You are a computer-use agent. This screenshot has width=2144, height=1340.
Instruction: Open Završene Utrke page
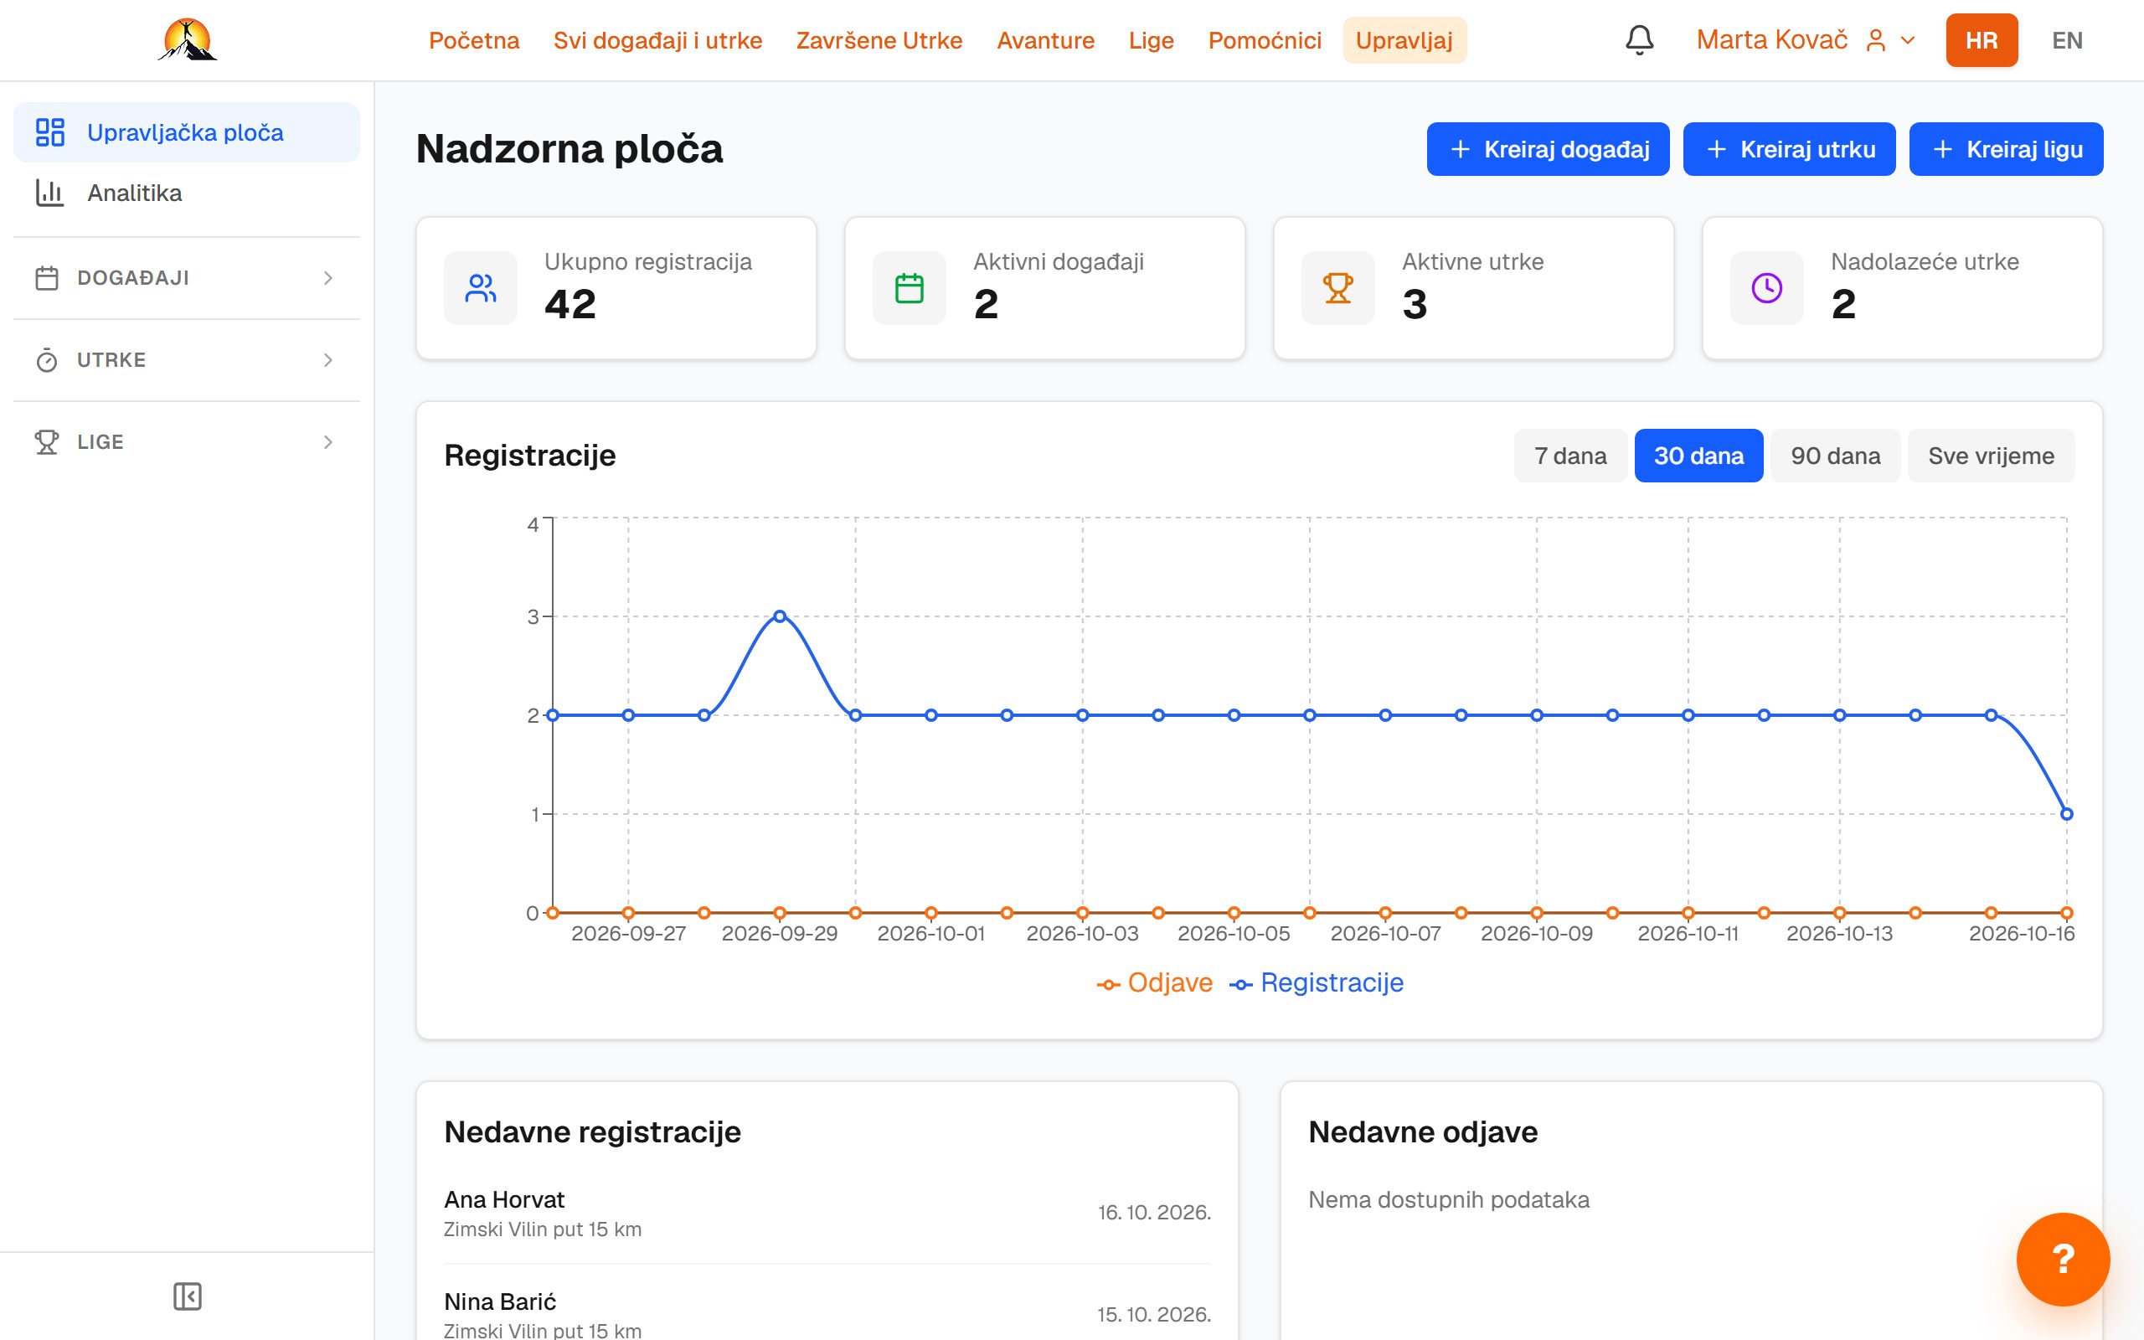pos(879,40)
